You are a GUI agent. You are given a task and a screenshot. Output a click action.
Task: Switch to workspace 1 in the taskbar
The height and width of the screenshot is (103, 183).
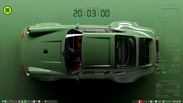click(x=42, y=101)
